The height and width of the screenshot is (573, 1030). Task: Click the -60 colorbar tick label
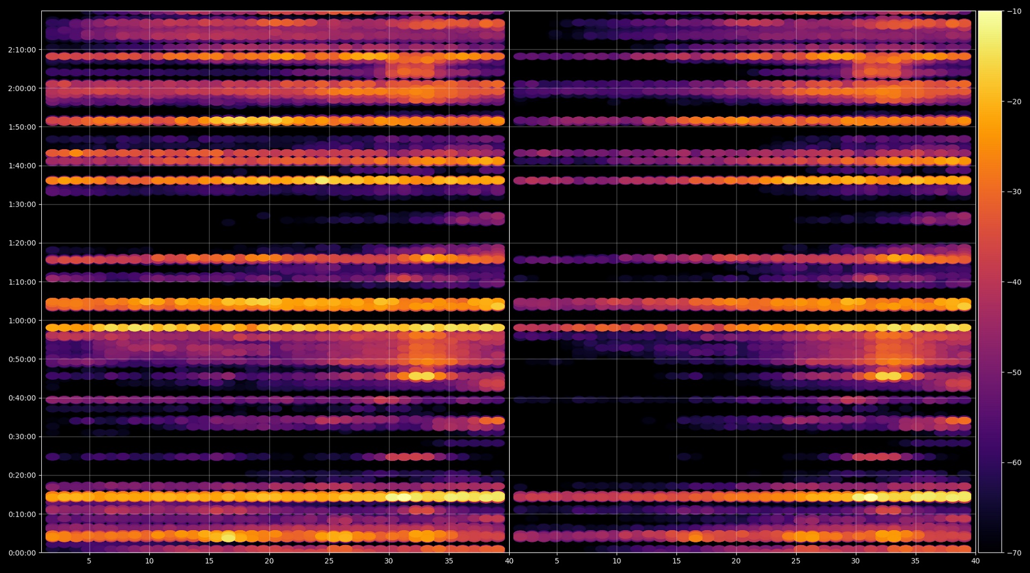(1014, 462)
